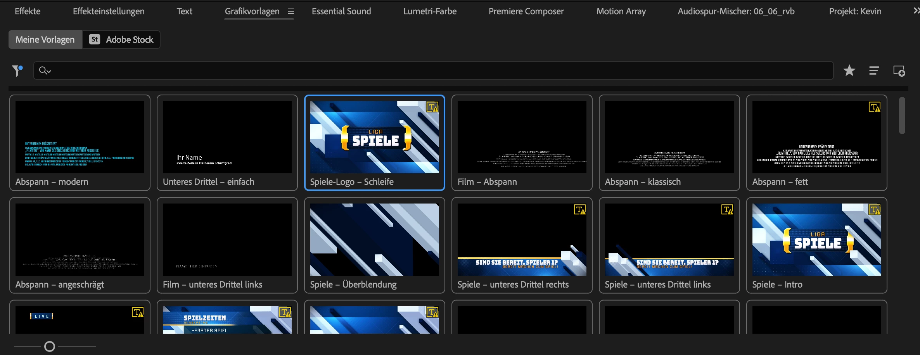Switch to the Lumetri-Farbe tab
920x355 pixels.
[x=430, y=11]
